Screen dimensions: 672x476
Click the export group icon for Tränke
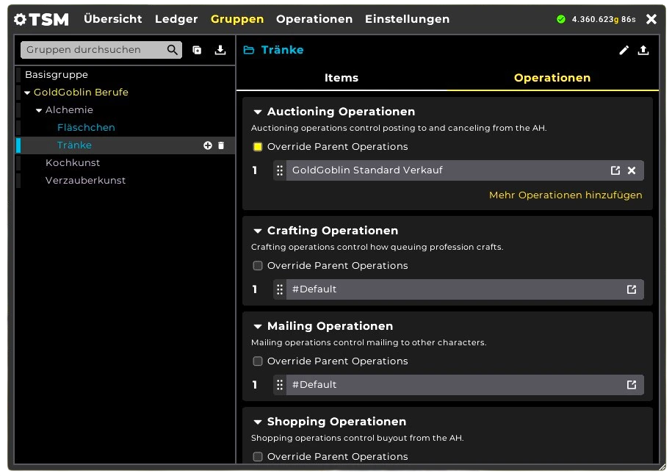pos(643,50)
